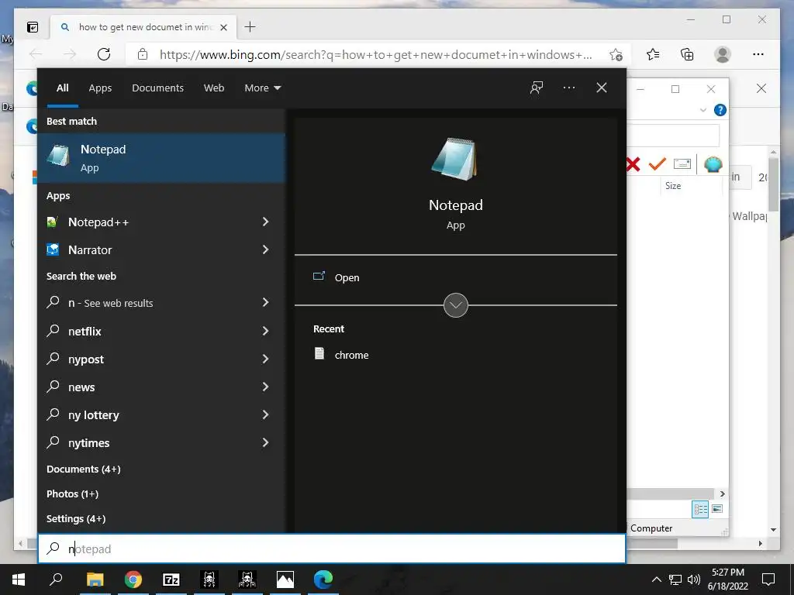Open the Windows Start menu
The width and height of the screenshot is (794, 595).
[19, 580]
